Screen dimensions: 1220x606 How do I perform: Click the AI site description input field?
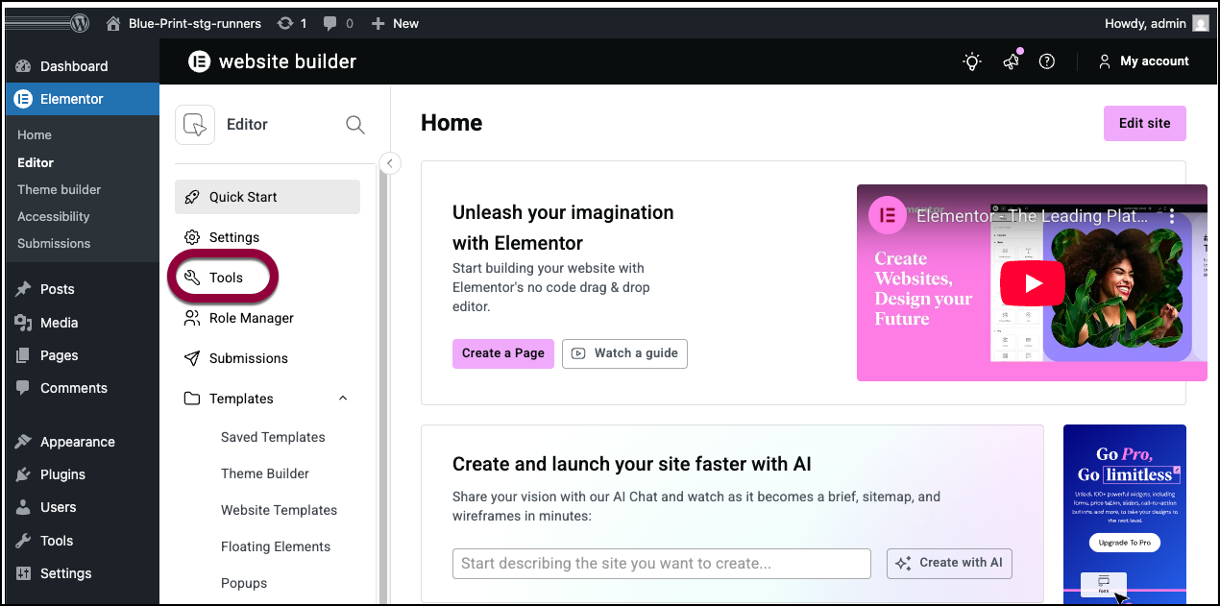tap(661, 564)
